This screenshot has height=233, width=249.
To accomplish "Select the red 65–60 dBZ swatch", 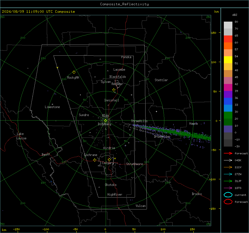I will tap(228, 39).
